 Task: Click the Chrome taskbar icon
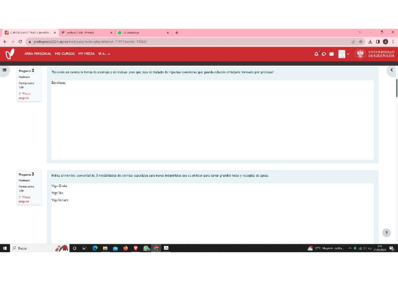(x=156, y=248)
